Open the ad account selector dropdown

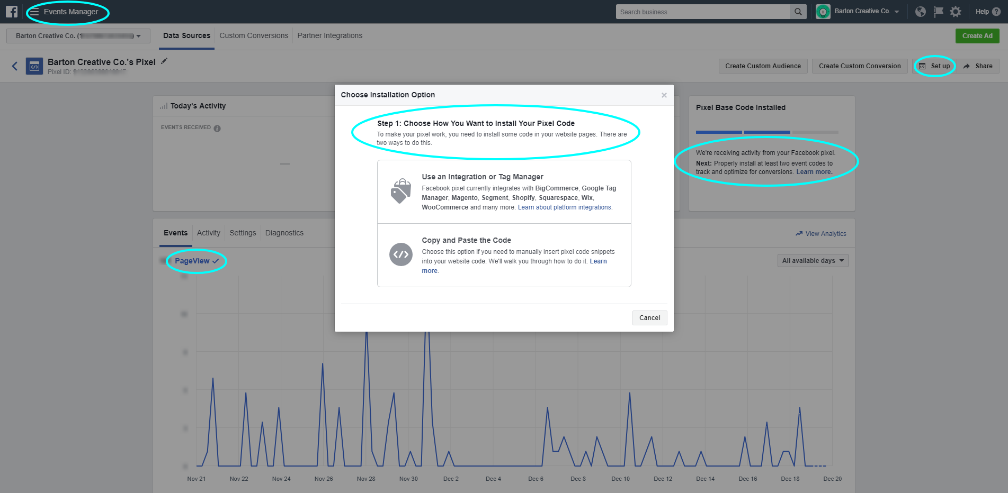point(78,36)
